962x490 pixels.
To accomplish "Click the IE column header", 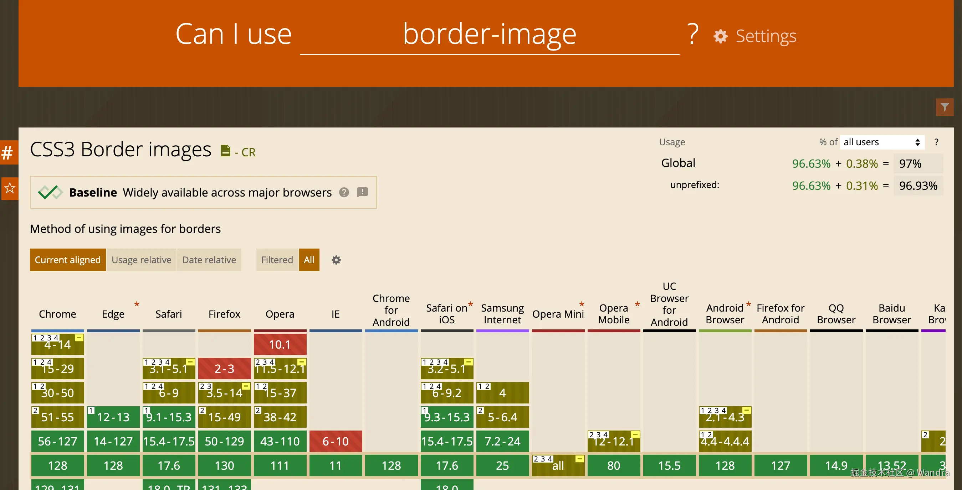I will click(336, 314).
